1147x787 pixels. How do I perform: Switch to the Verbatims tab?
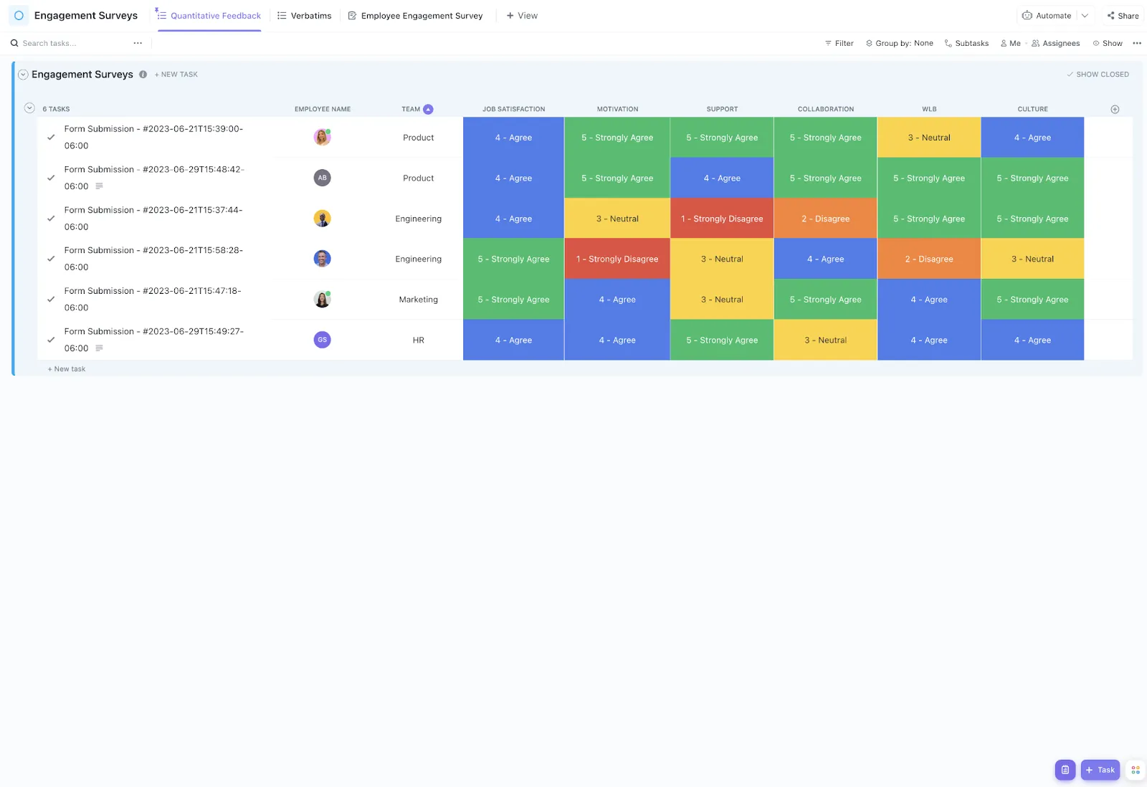click(x=304, y=16)
